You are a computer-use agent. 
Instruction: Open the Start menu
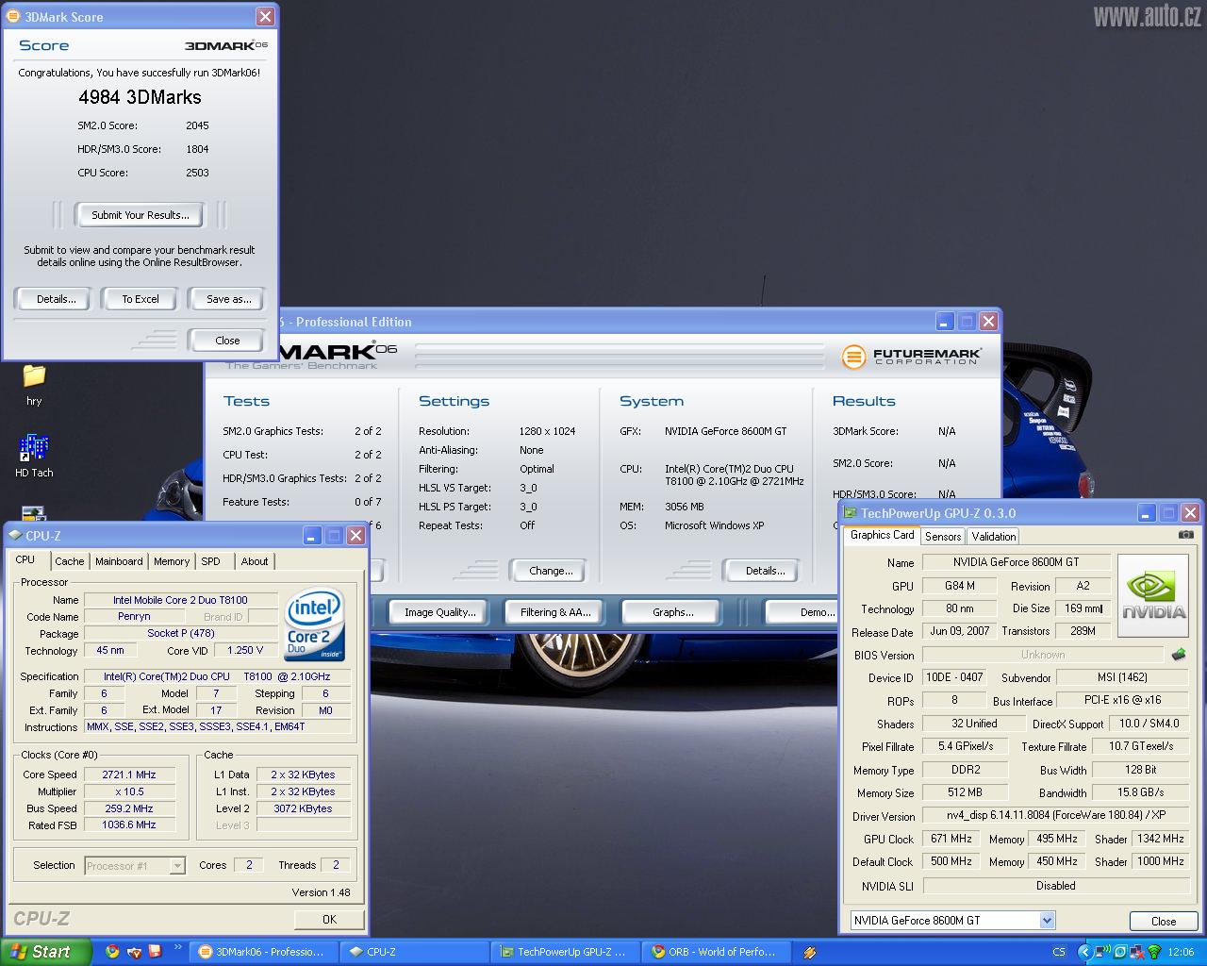coord(45,953)
